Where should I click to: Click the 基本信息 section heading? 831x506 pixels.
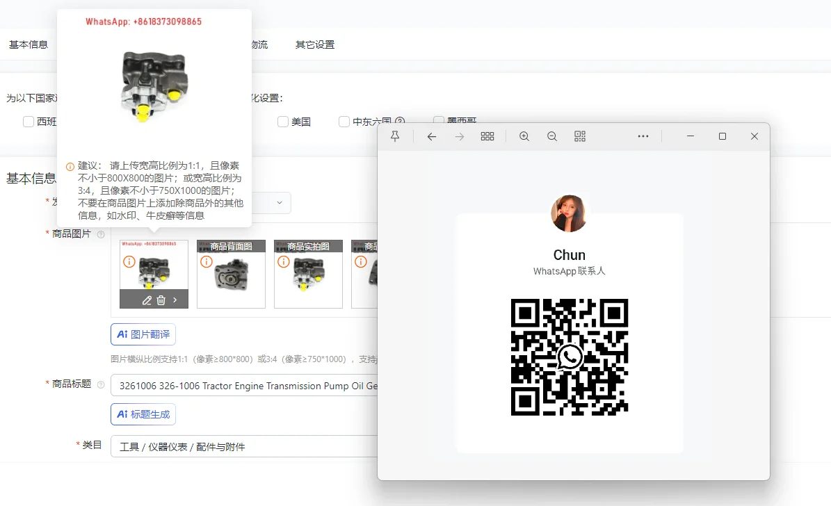31,179
